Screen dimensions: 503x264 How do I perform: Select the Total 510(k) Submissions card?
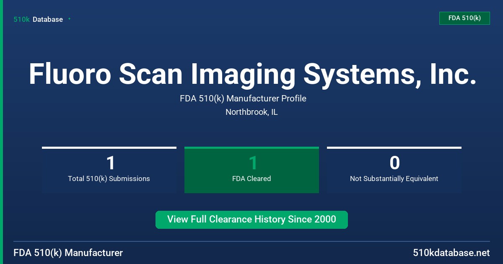(x=109, y=170)
